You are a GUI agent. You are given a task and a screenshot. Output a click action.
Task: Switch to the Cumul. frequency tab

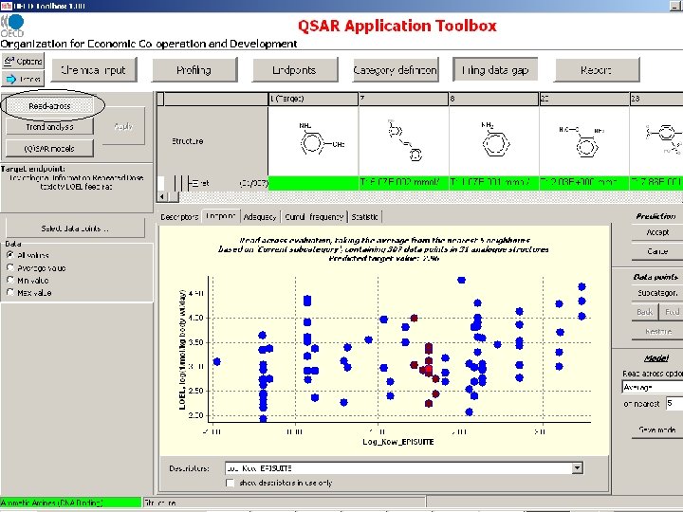(314, 216)
